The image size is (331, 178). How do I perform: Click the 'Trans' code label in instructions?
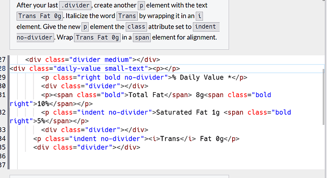pos(127,16)
